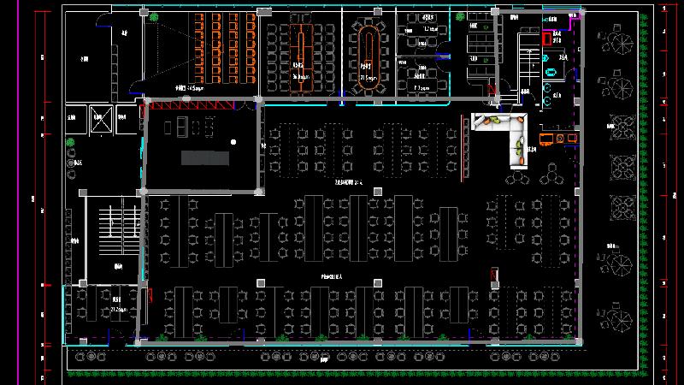Pick the elevator shaft box with X
The height and width of the screenshot is (385, 684).
click(x=103, y=122)
